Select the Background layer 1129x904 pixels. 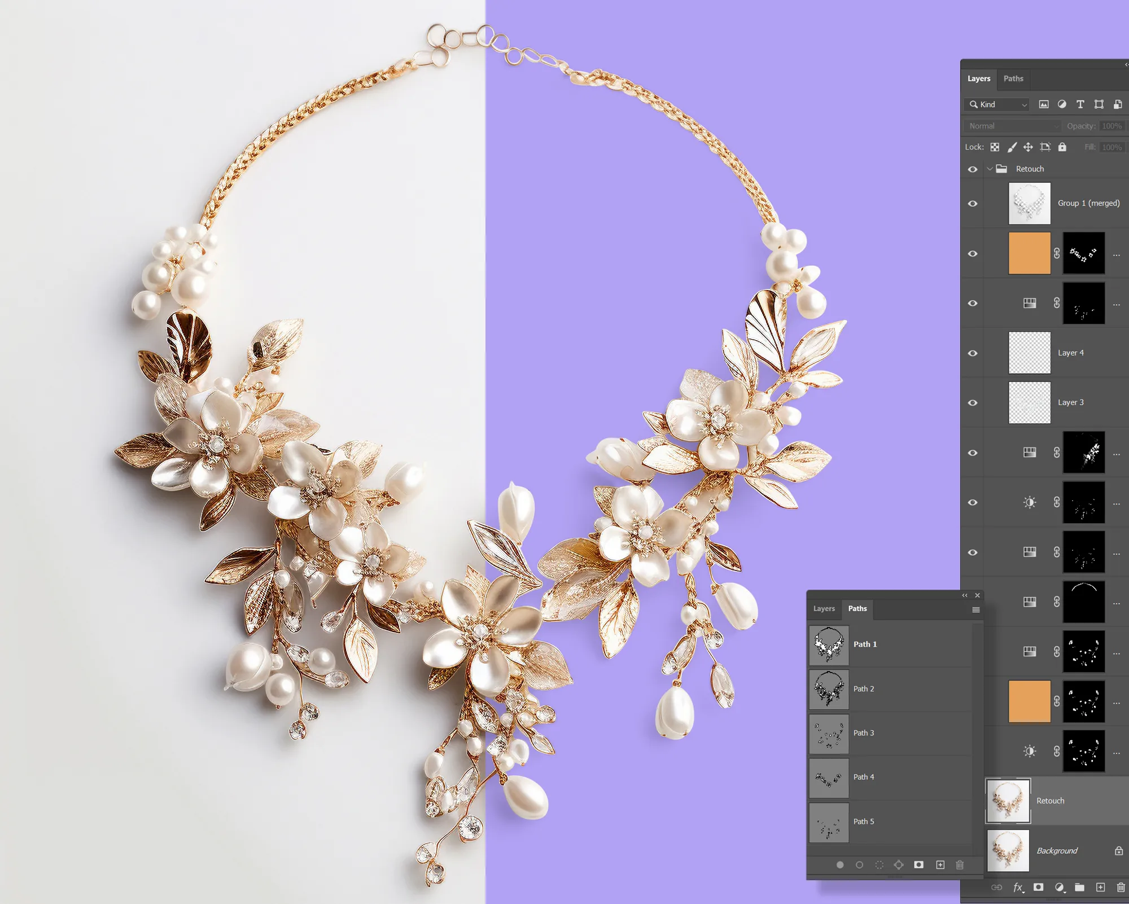(x=1057, y=851)
